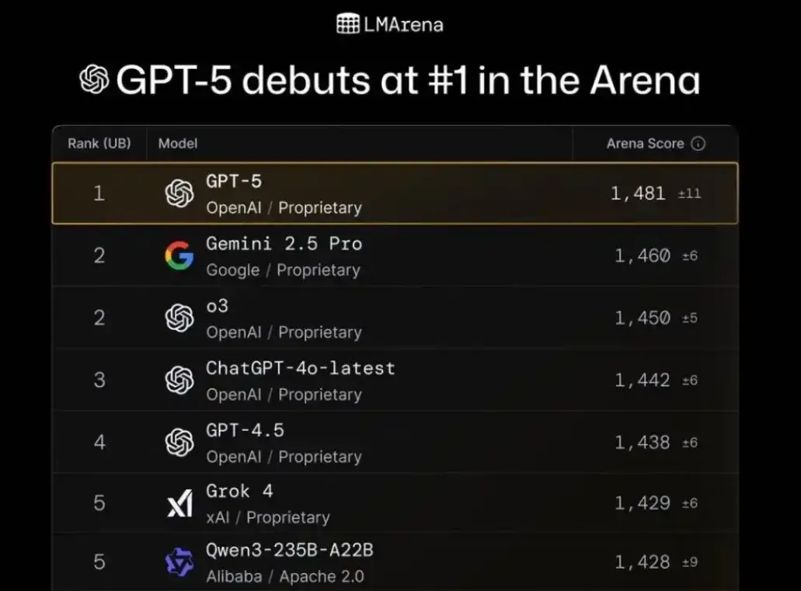The width and height of the screenshot is (801, 591).
Task: Click the xAI logo beside Grok 4
Action: point(179,504)
